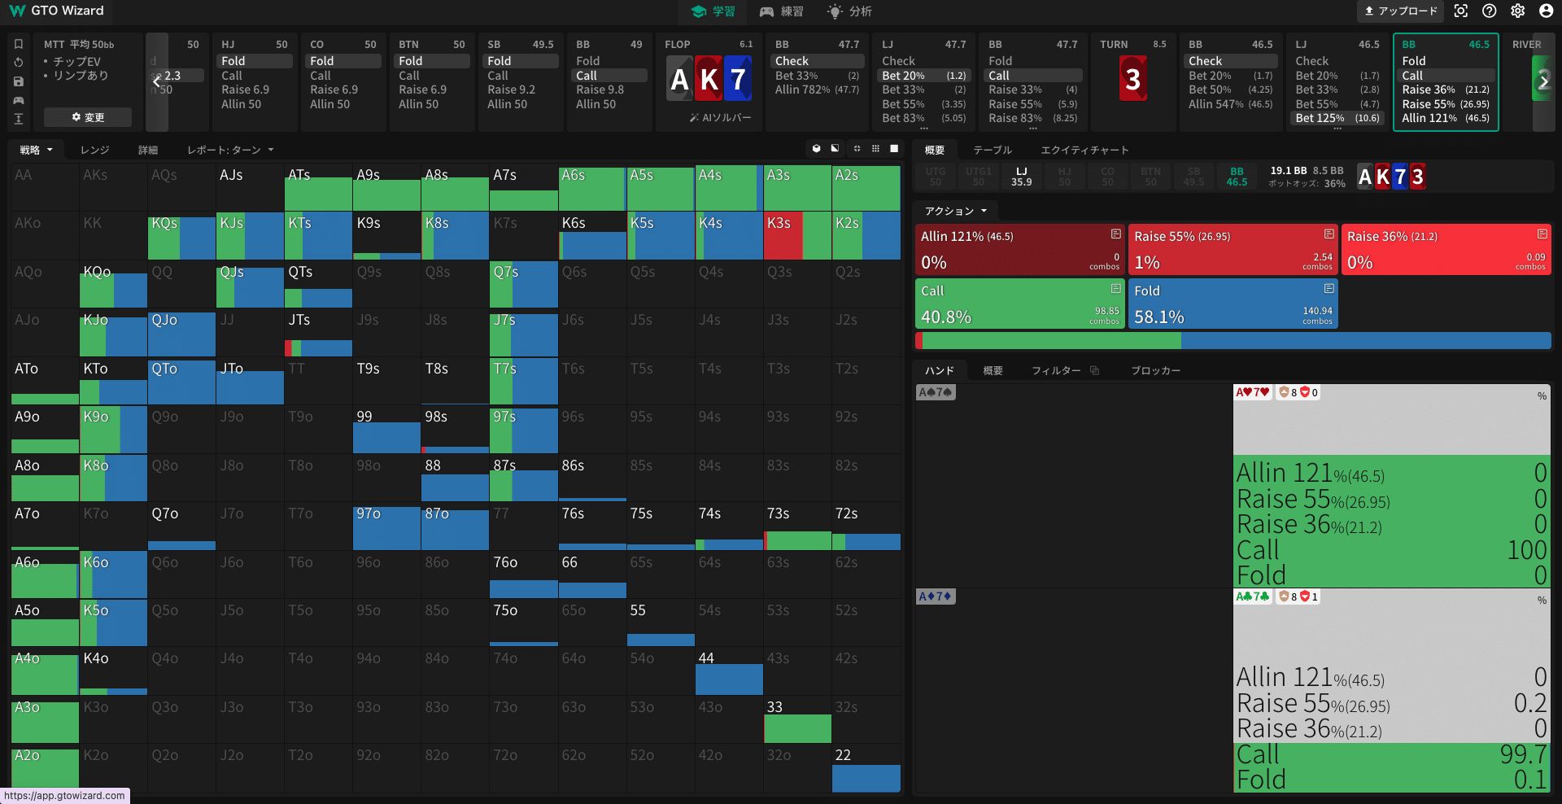Open the help question mark icon
Viewport: 1562px width, 804px height.
tap(1490, 11)
